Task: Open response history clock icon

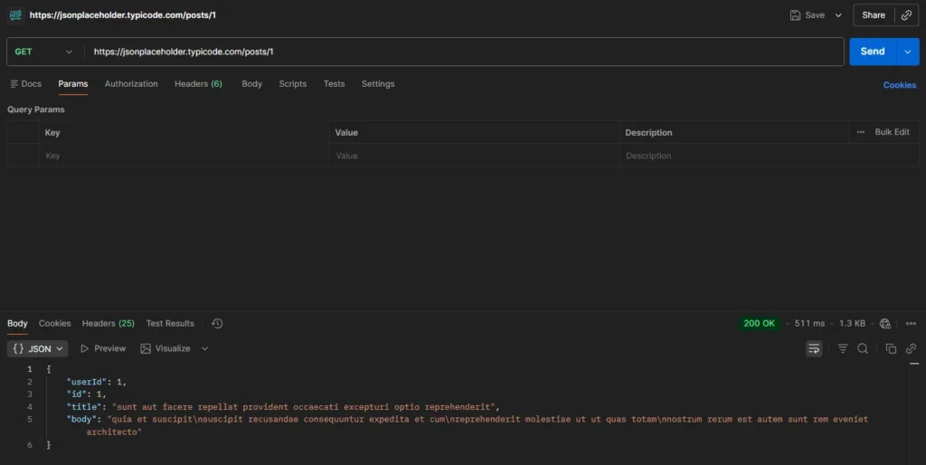Action: 217,323
